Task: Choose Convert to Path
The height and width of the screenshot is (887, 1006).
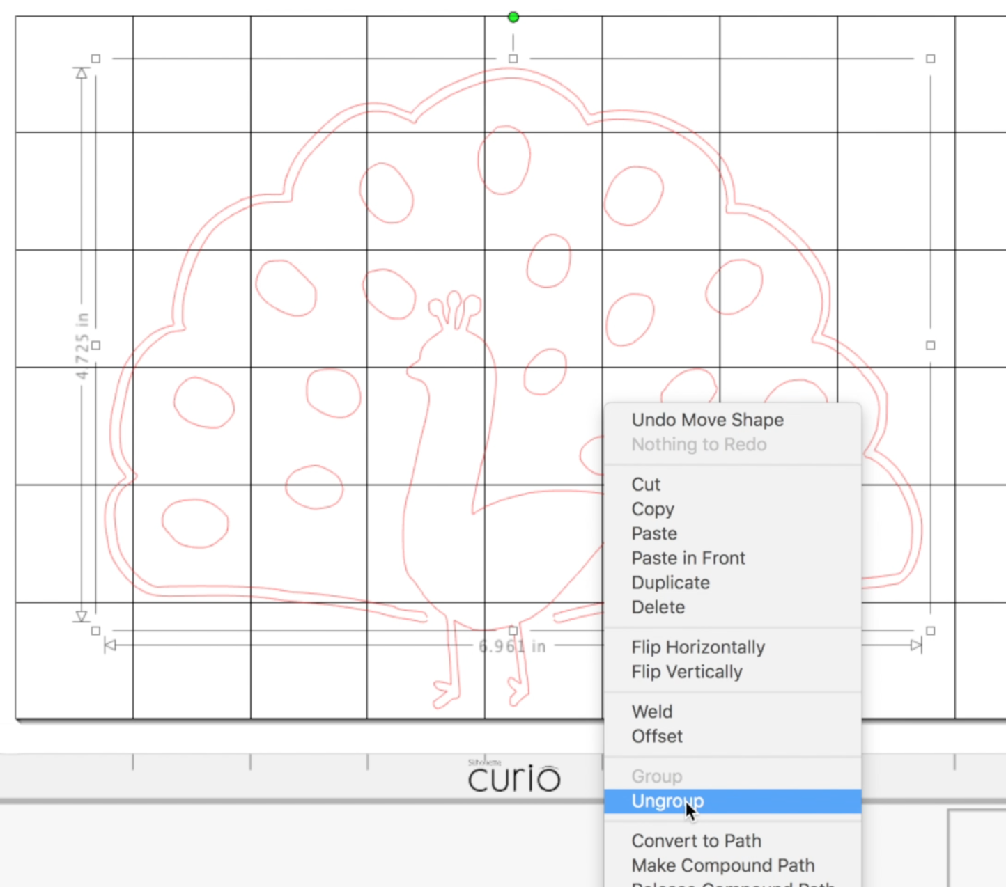Action: [x=696, y=840]
